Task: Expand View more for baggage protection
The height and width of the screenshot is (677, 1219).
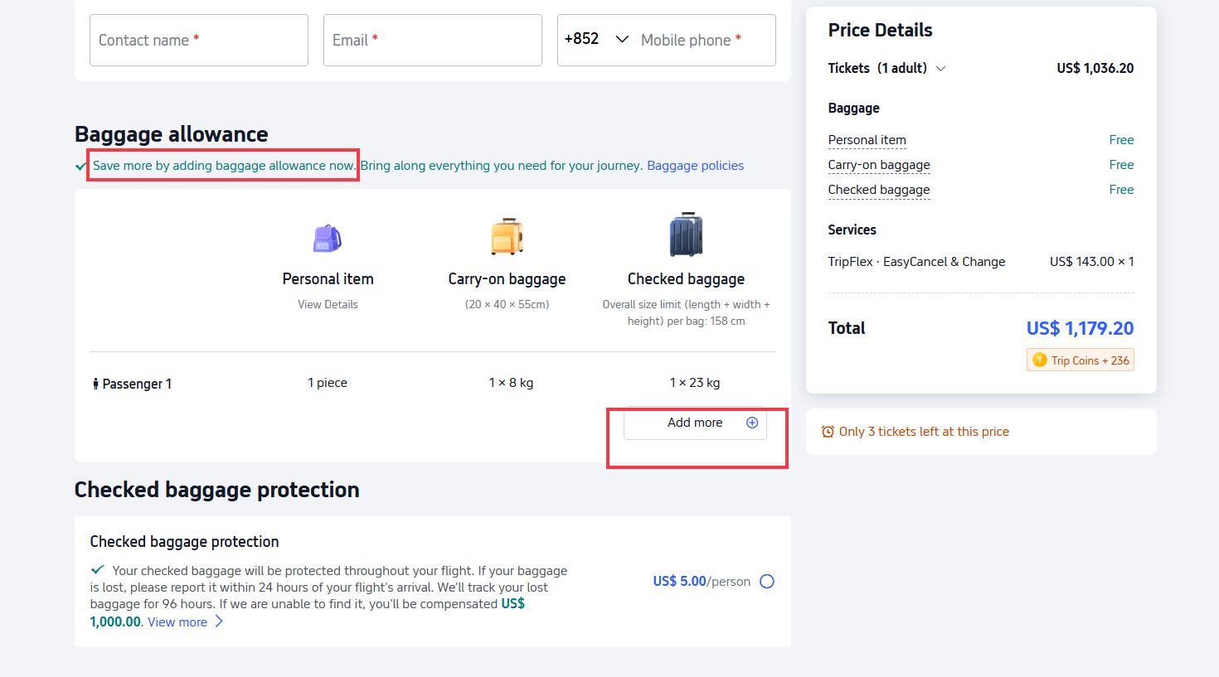Action: point(185,622)
